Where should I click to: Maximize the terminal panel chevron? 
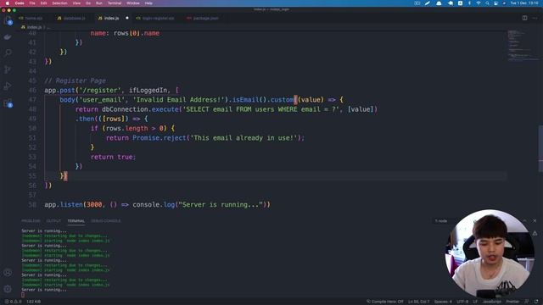[x=524, y=220]
